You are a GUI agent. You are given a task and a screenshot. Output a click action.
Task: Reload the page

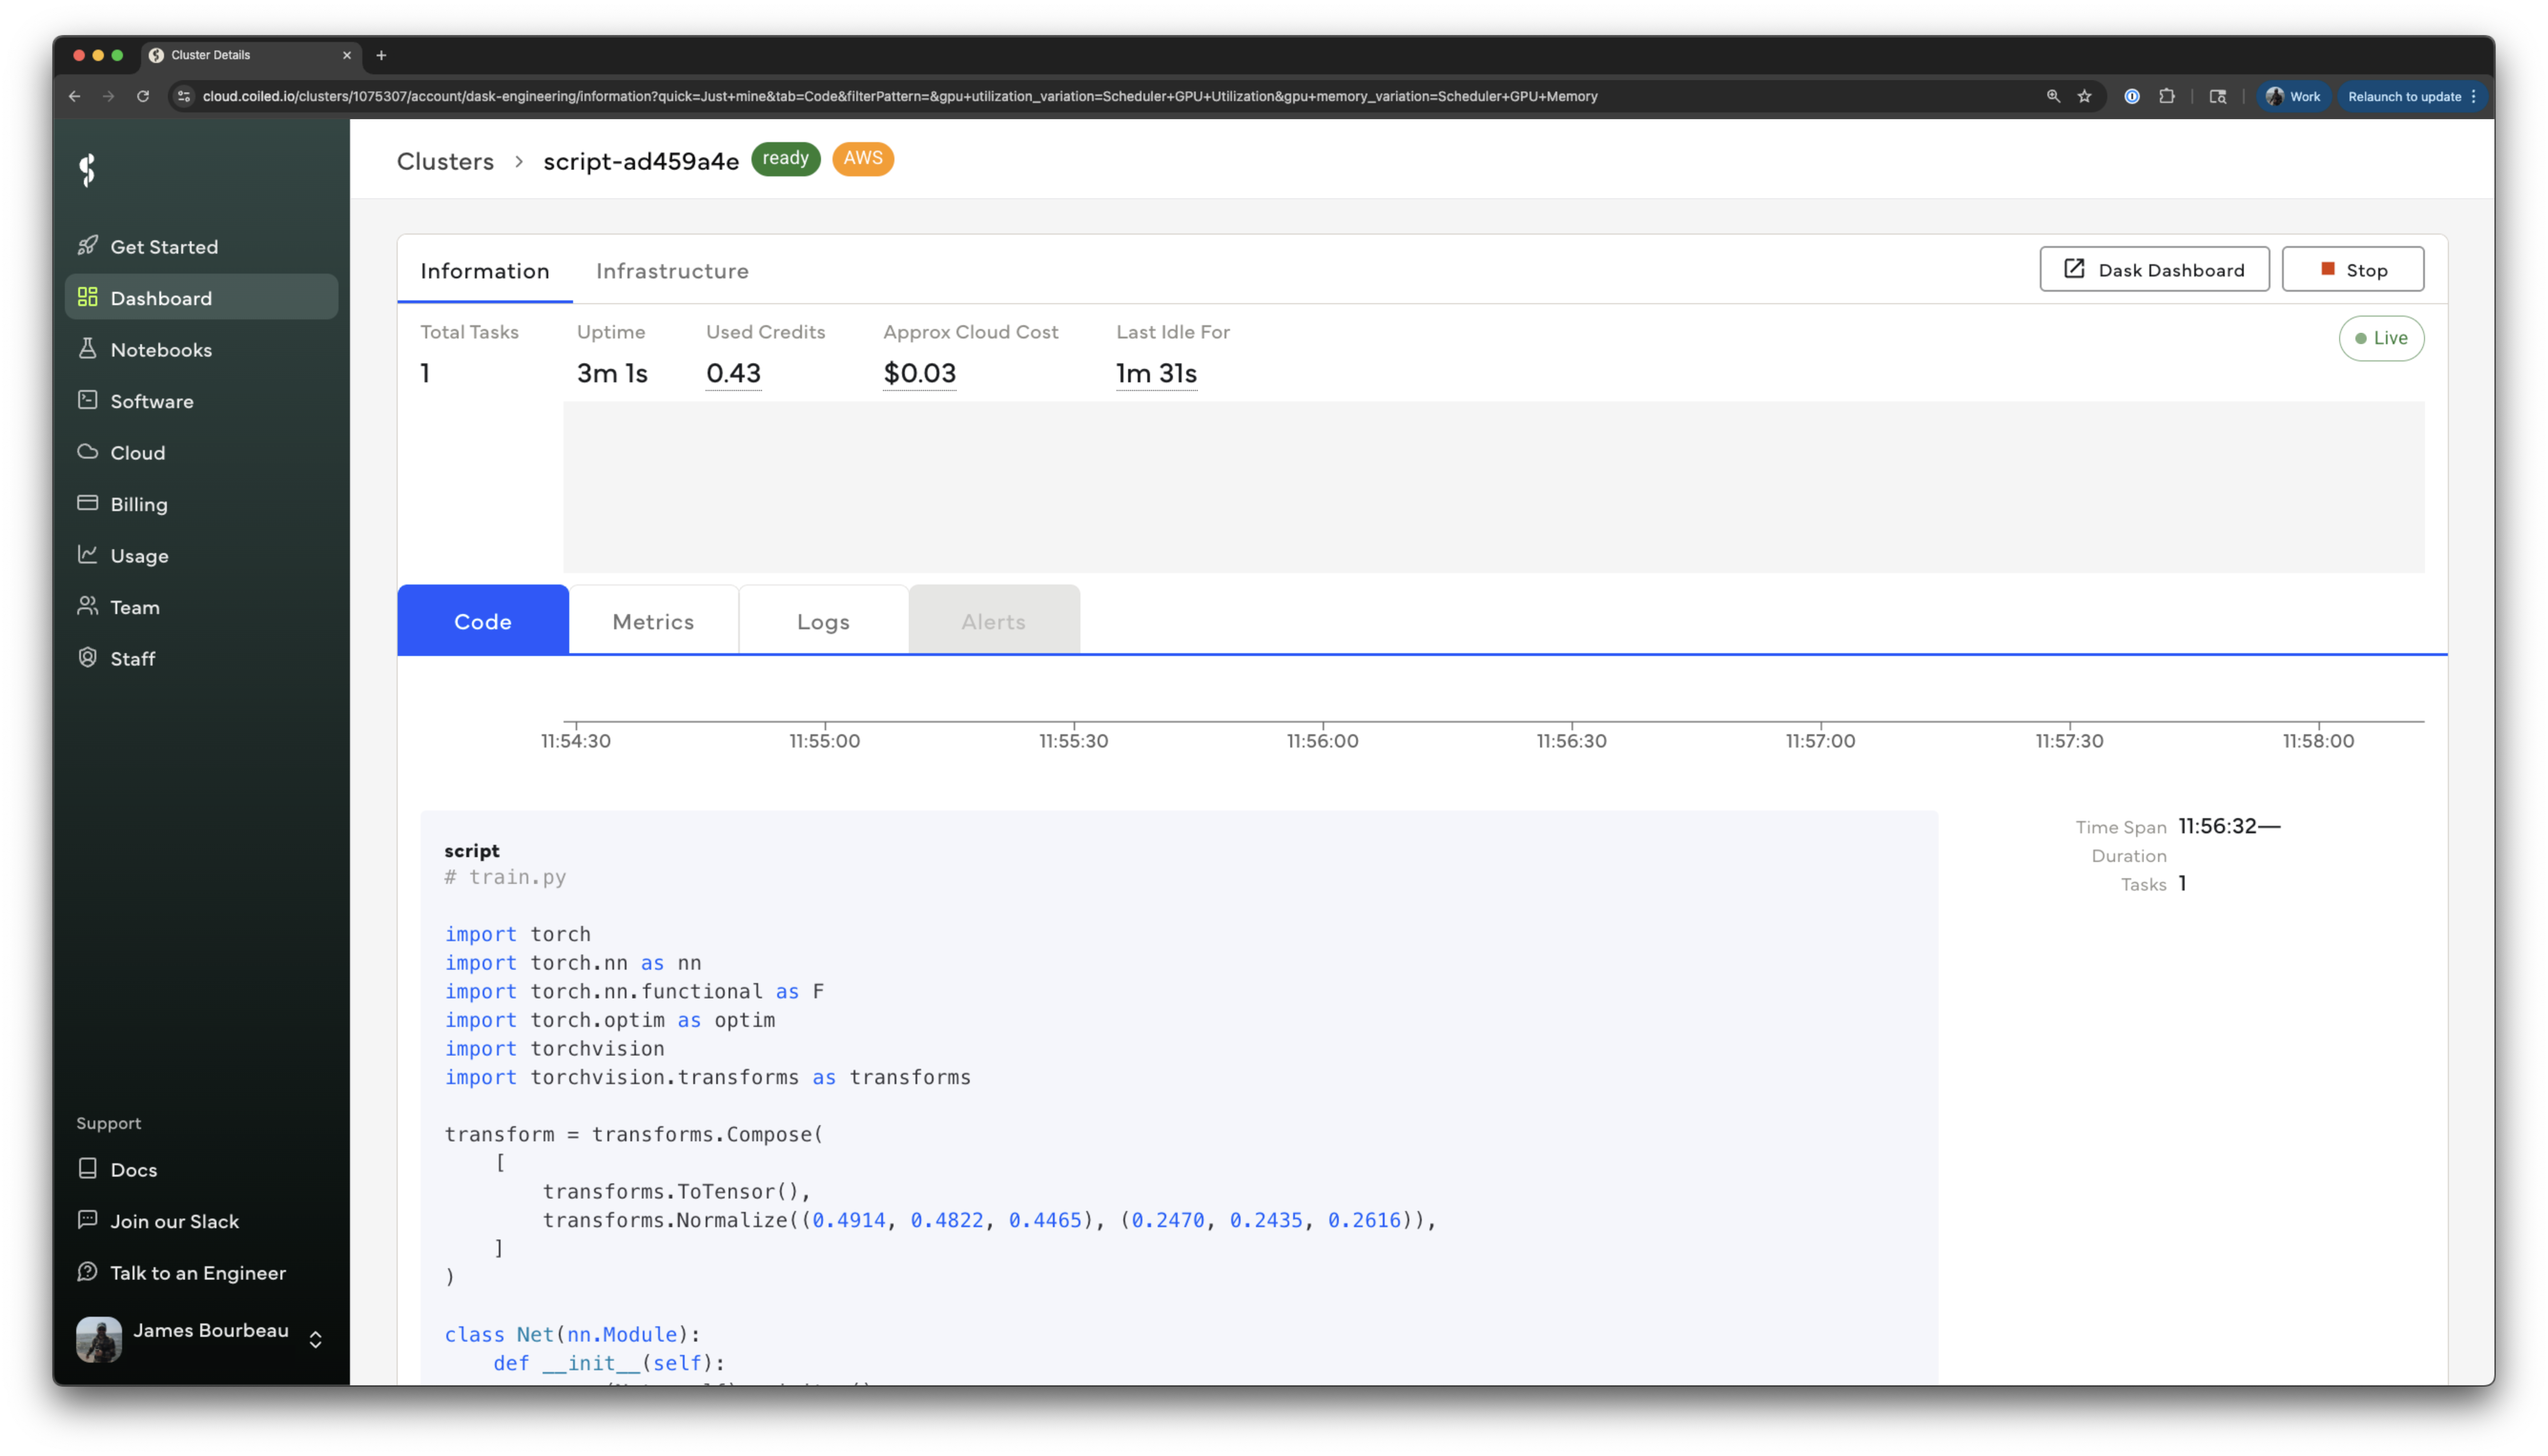143,96
